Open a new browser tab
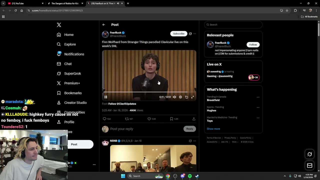 point(128,3)
